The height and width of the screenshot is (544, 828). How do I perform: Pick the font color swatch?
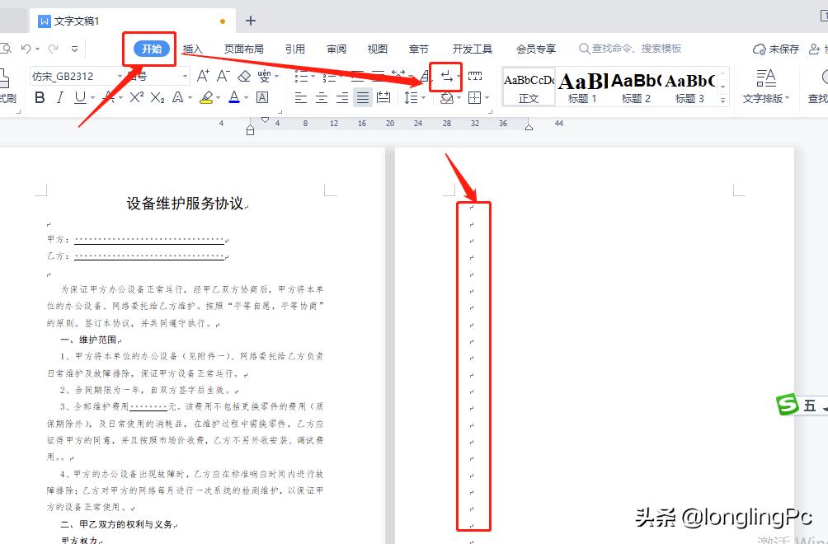tap(235, 96)
